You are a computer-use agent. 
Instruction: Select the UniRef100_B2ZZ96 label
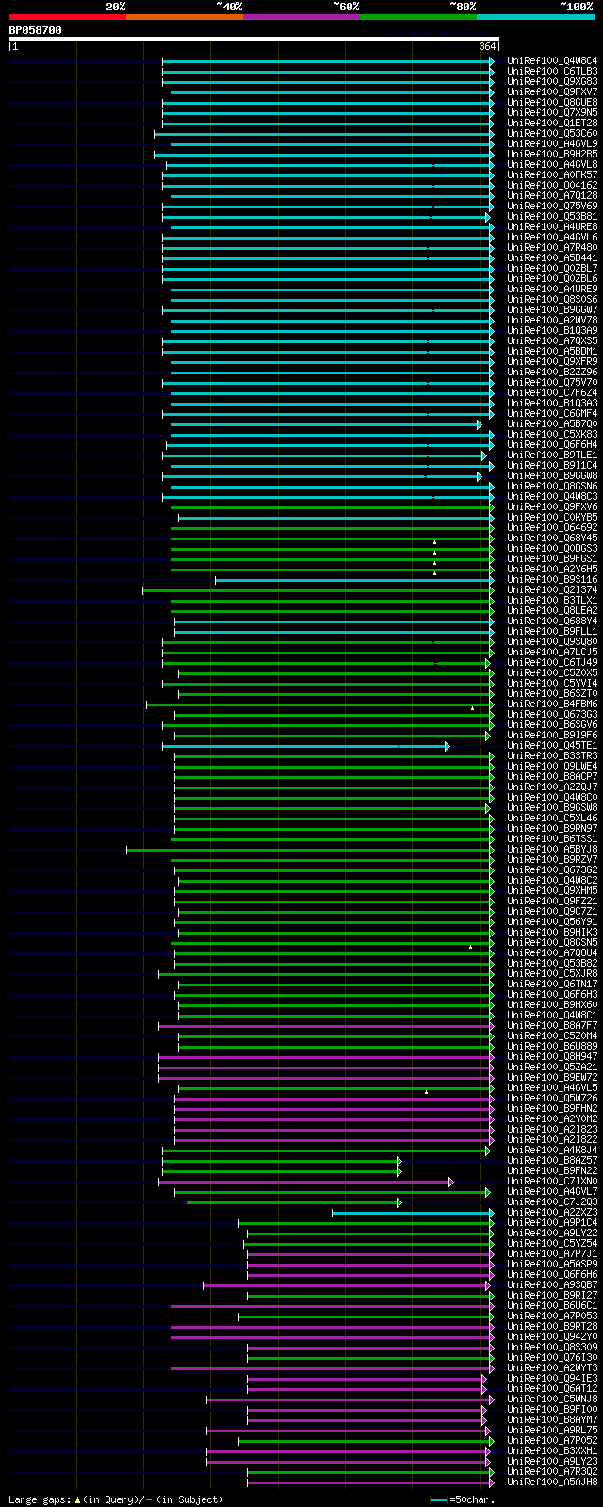click(552, 372)
